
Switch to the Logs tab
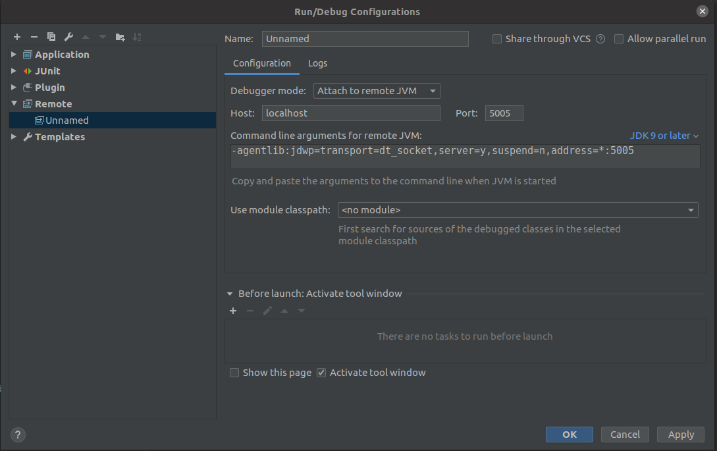317,63
